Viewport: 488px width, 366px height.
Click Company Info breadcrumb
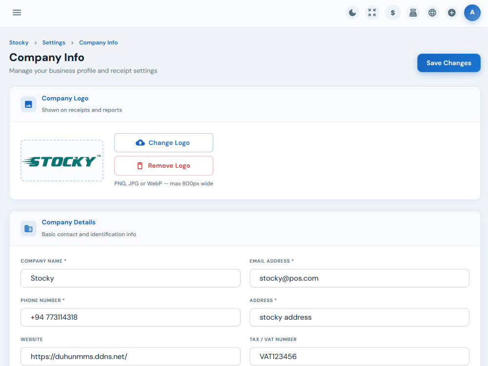(x=99, y=42)
